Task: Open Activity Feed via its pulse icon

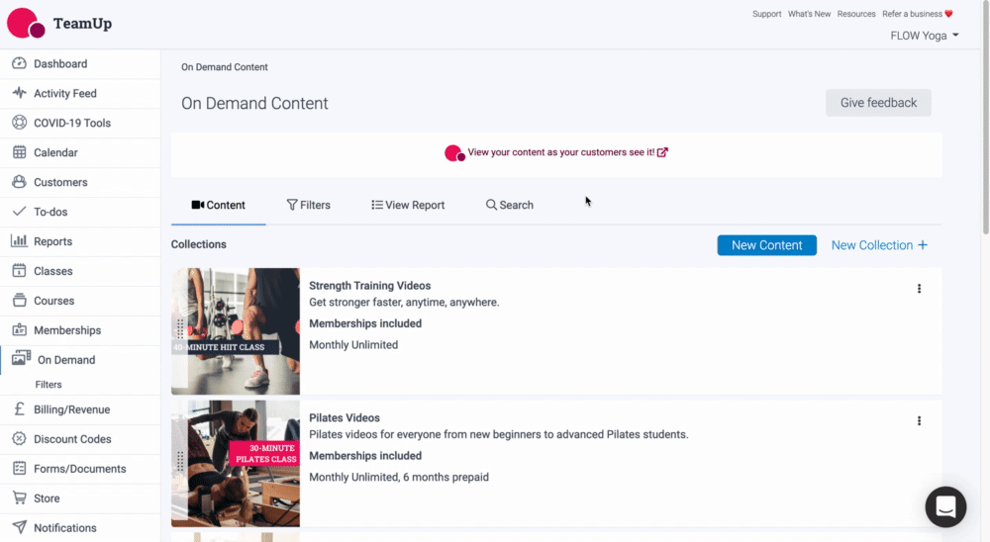Action: click(19, 94)
